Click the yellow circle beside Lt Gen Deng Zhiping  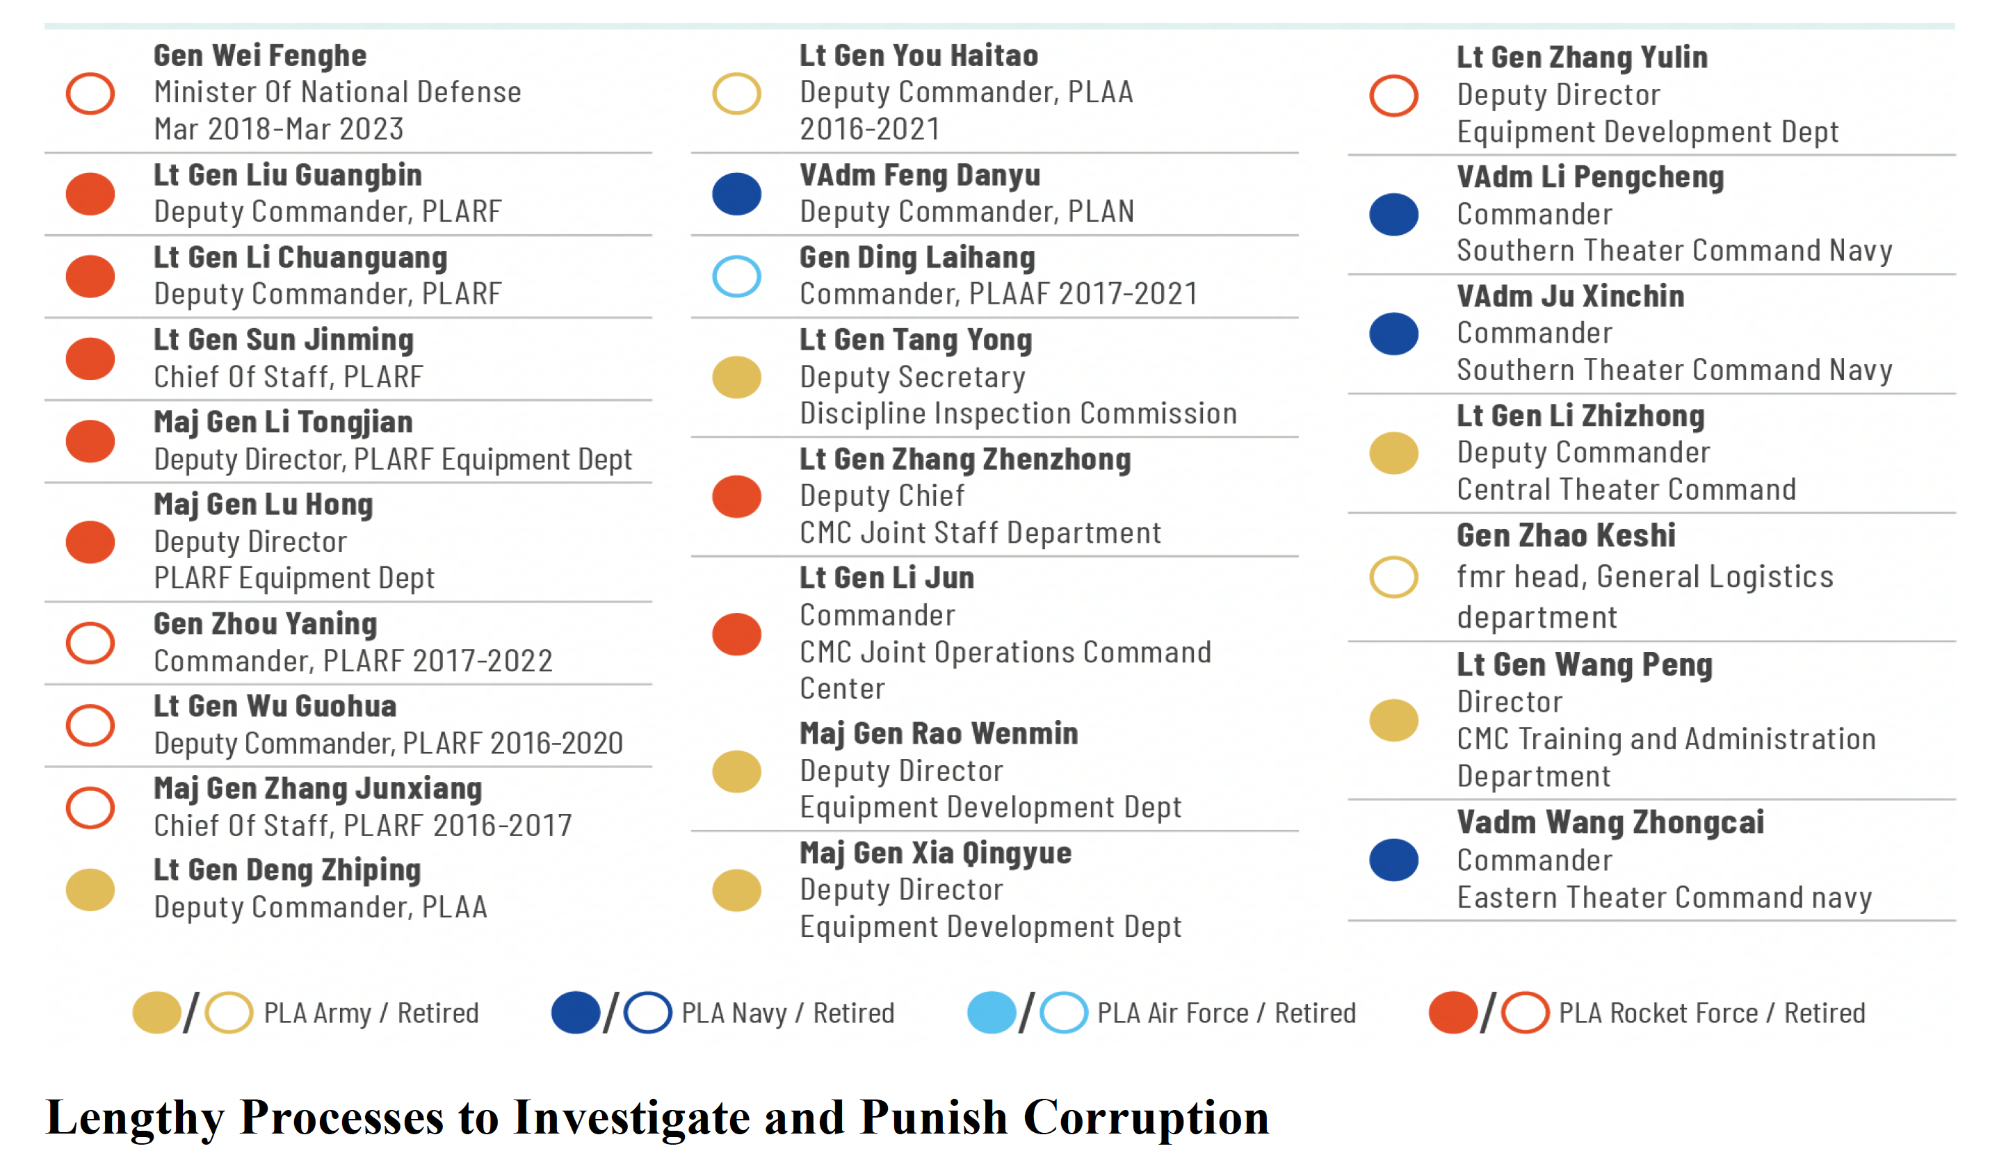point(90,889)
